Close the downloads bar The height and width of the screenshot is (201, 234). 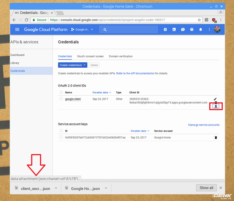coord(221,188)
